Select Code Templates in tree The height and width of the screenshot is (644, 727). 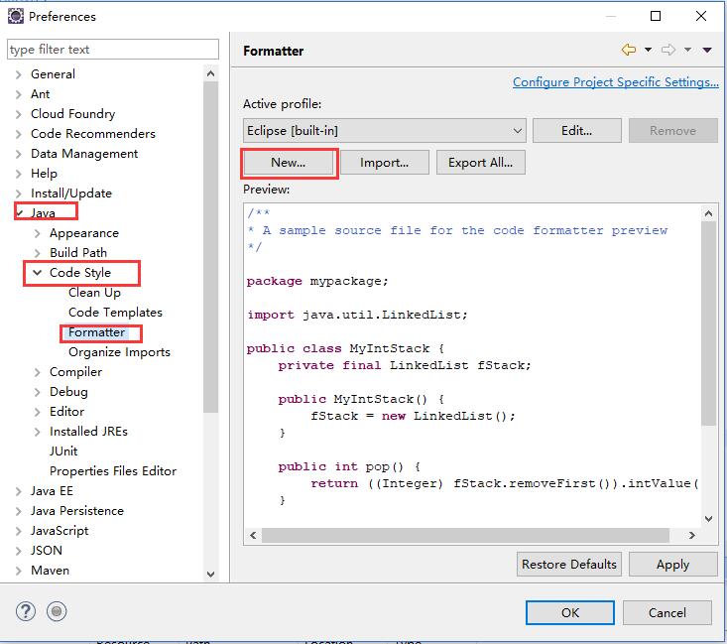[x=115, y=313]
